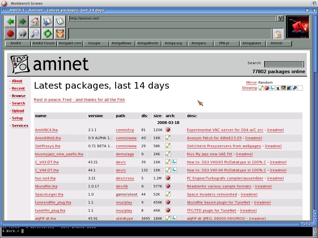Stop loading with the red circle button
Screen dimensions: 318x238
point(10,33)
